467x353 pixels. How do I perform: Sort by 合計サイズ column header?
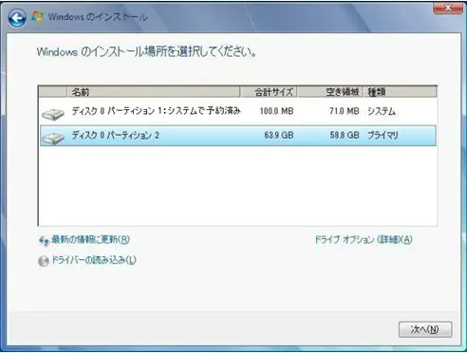point(269,92)
